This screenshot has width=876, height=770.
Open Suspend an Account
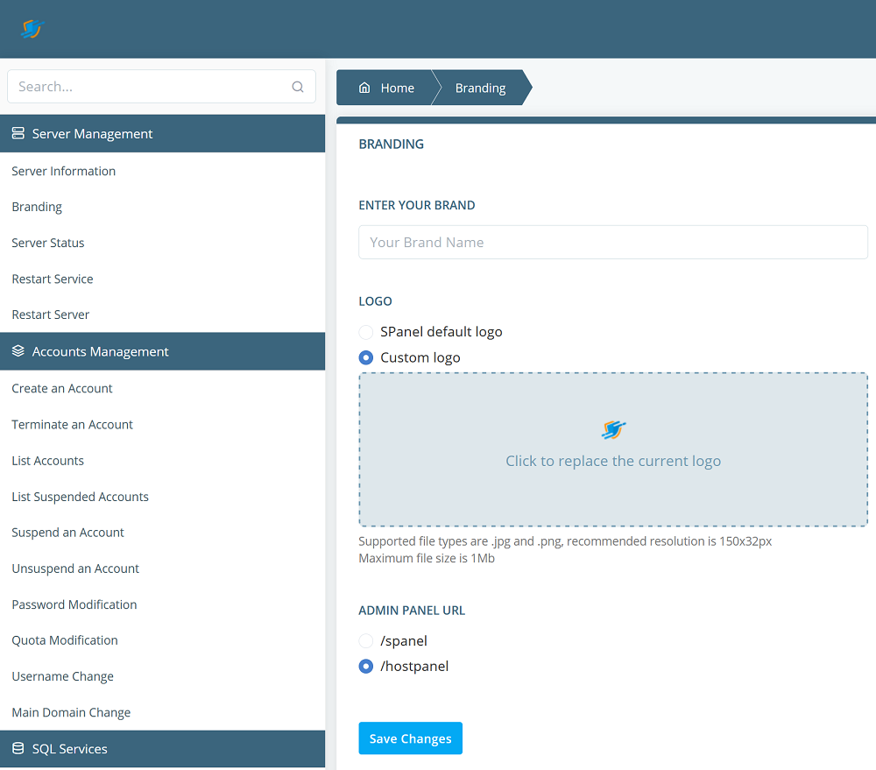67,533
